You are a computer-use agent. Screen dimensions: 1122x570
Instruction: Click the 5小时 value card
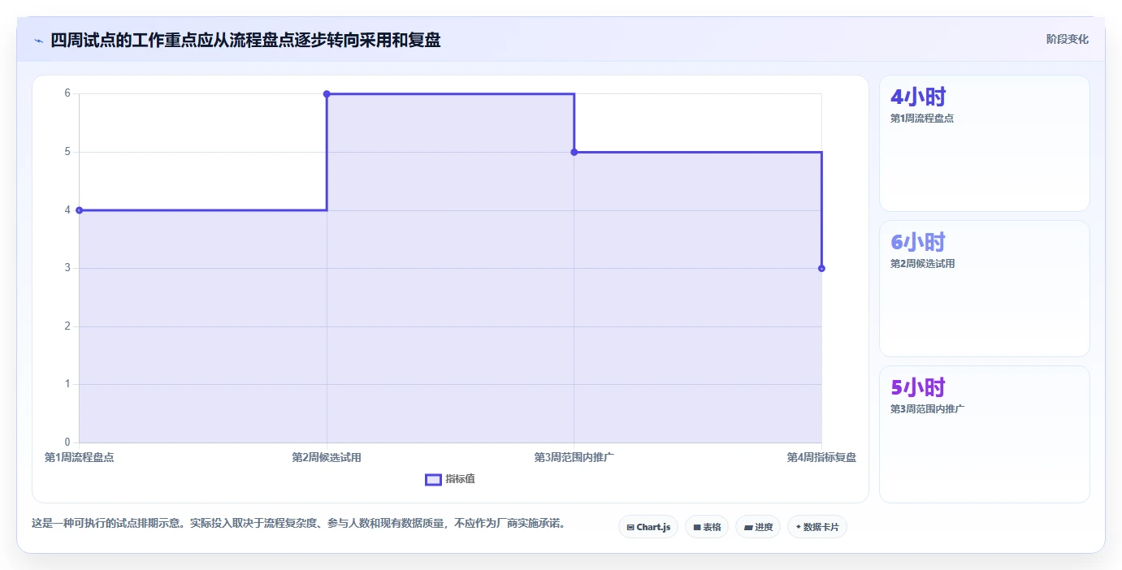tap(984, 434)
